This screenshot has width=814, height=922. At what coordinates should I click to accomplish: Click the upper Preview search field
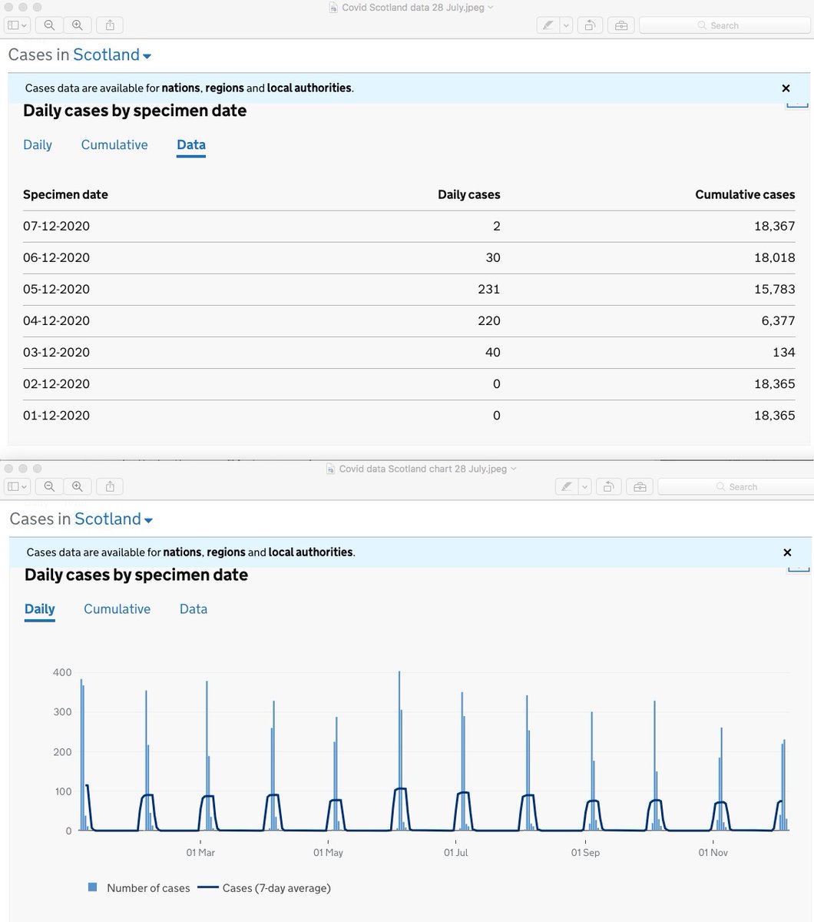click(x=723, y=25)
